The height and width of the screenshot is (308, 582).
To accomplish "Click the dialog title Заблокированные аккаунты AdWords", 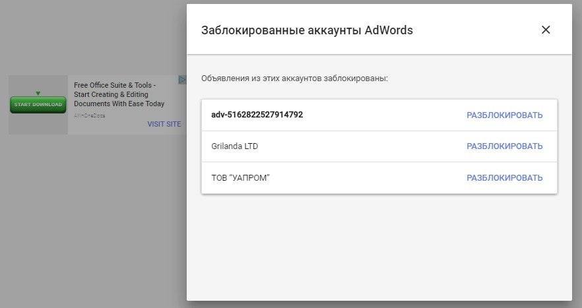I will (x=307, y=30).
